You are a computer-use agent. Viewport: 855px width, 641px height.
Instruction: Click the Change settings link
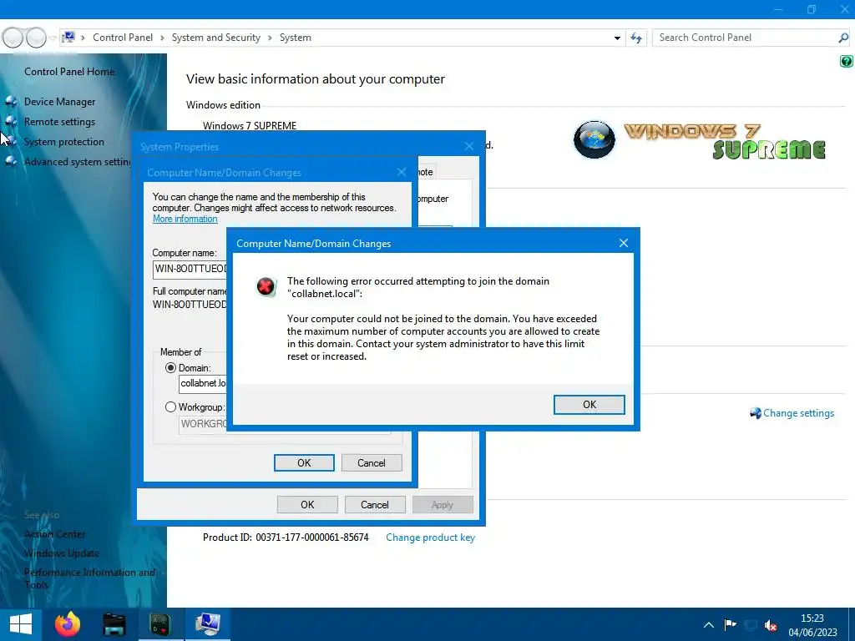click(798, 413)
